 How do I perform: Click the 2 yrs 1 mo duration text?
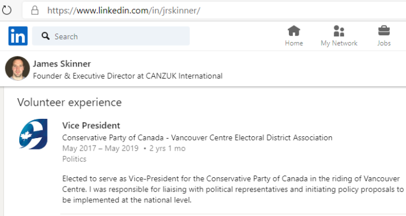point(167,148)
